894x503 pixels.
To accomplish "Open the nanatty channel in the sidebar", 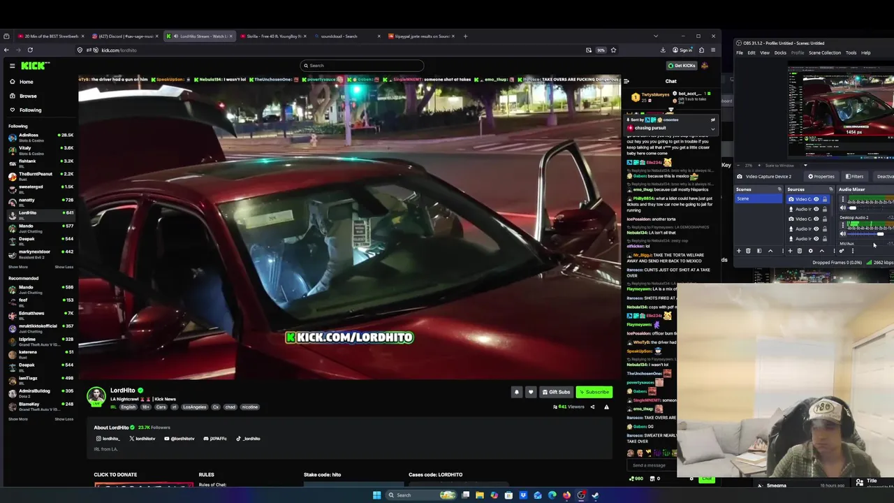I will pyautogui.click(x=41, y=201).
